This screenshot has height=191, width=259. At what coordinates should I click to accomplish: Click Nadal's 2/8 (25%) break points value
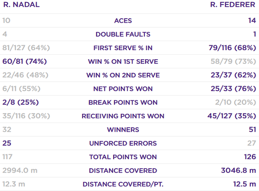(x=20, y=103)
